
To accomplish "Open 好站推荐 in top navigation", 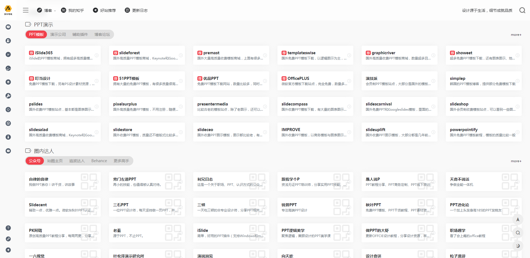I will click(x=104, y=10).
